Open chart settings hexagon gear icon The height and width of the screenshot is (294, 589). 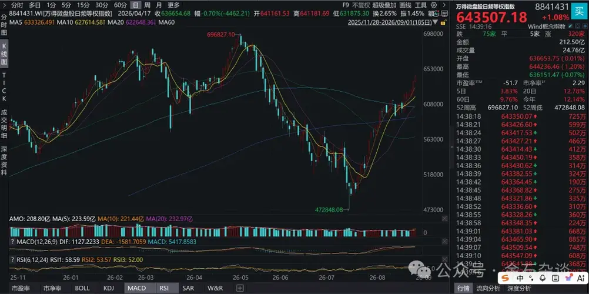click(434, 5)
